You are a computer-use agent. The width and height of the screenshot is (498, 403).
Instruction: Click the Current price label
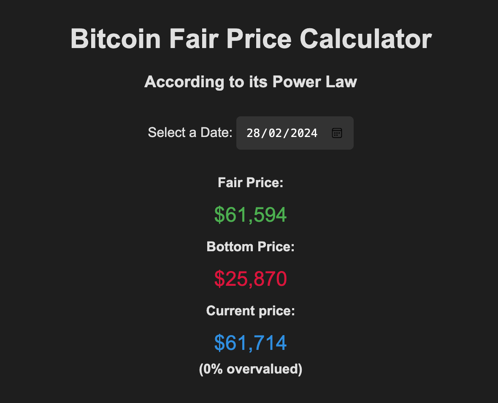click(x=250, y=311)
